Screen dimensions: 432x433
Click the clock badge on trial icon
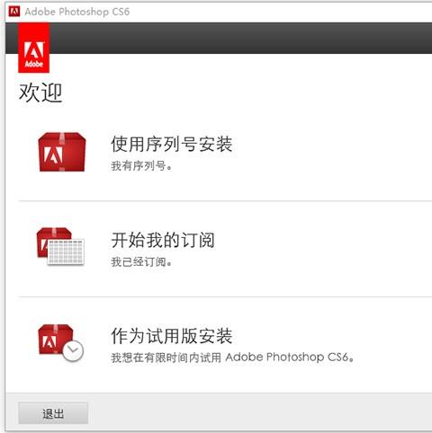pyautogui.click(x=73, y=350)
